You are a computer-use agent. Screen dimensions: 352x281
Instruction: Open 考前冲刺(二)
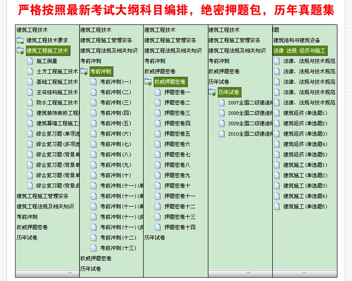pos(115,92)
